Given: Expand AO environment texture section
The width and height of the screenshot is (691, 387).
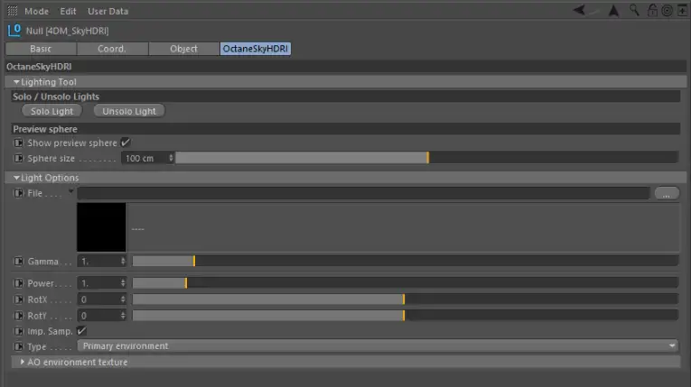Looking at the screenshot, I should pos(22,362).
